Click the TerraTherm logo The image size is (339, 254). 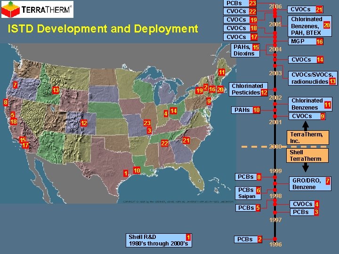point(37,9)
